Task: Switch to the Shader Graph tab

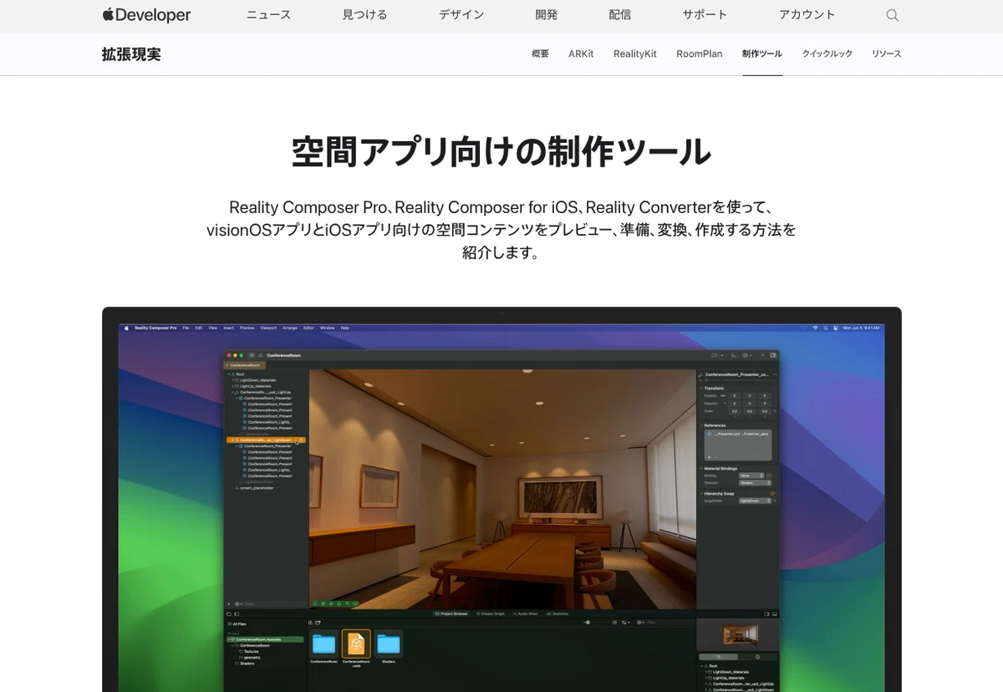Action: click(491, 613)
